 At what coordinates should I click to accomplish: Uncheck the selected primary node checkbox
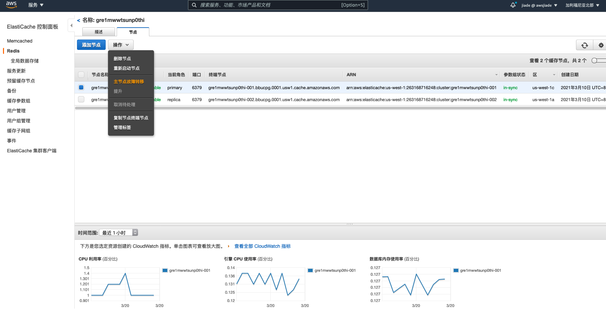pyautogui.click(x=81, y=87)
